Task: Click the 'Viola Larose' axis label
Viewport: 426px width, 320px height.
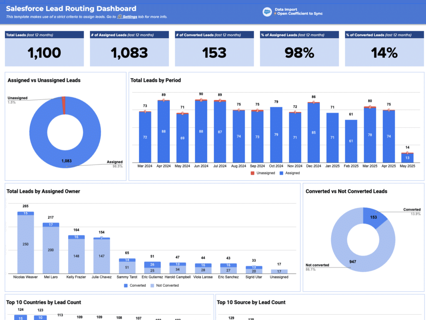Action: coord(203,277)
